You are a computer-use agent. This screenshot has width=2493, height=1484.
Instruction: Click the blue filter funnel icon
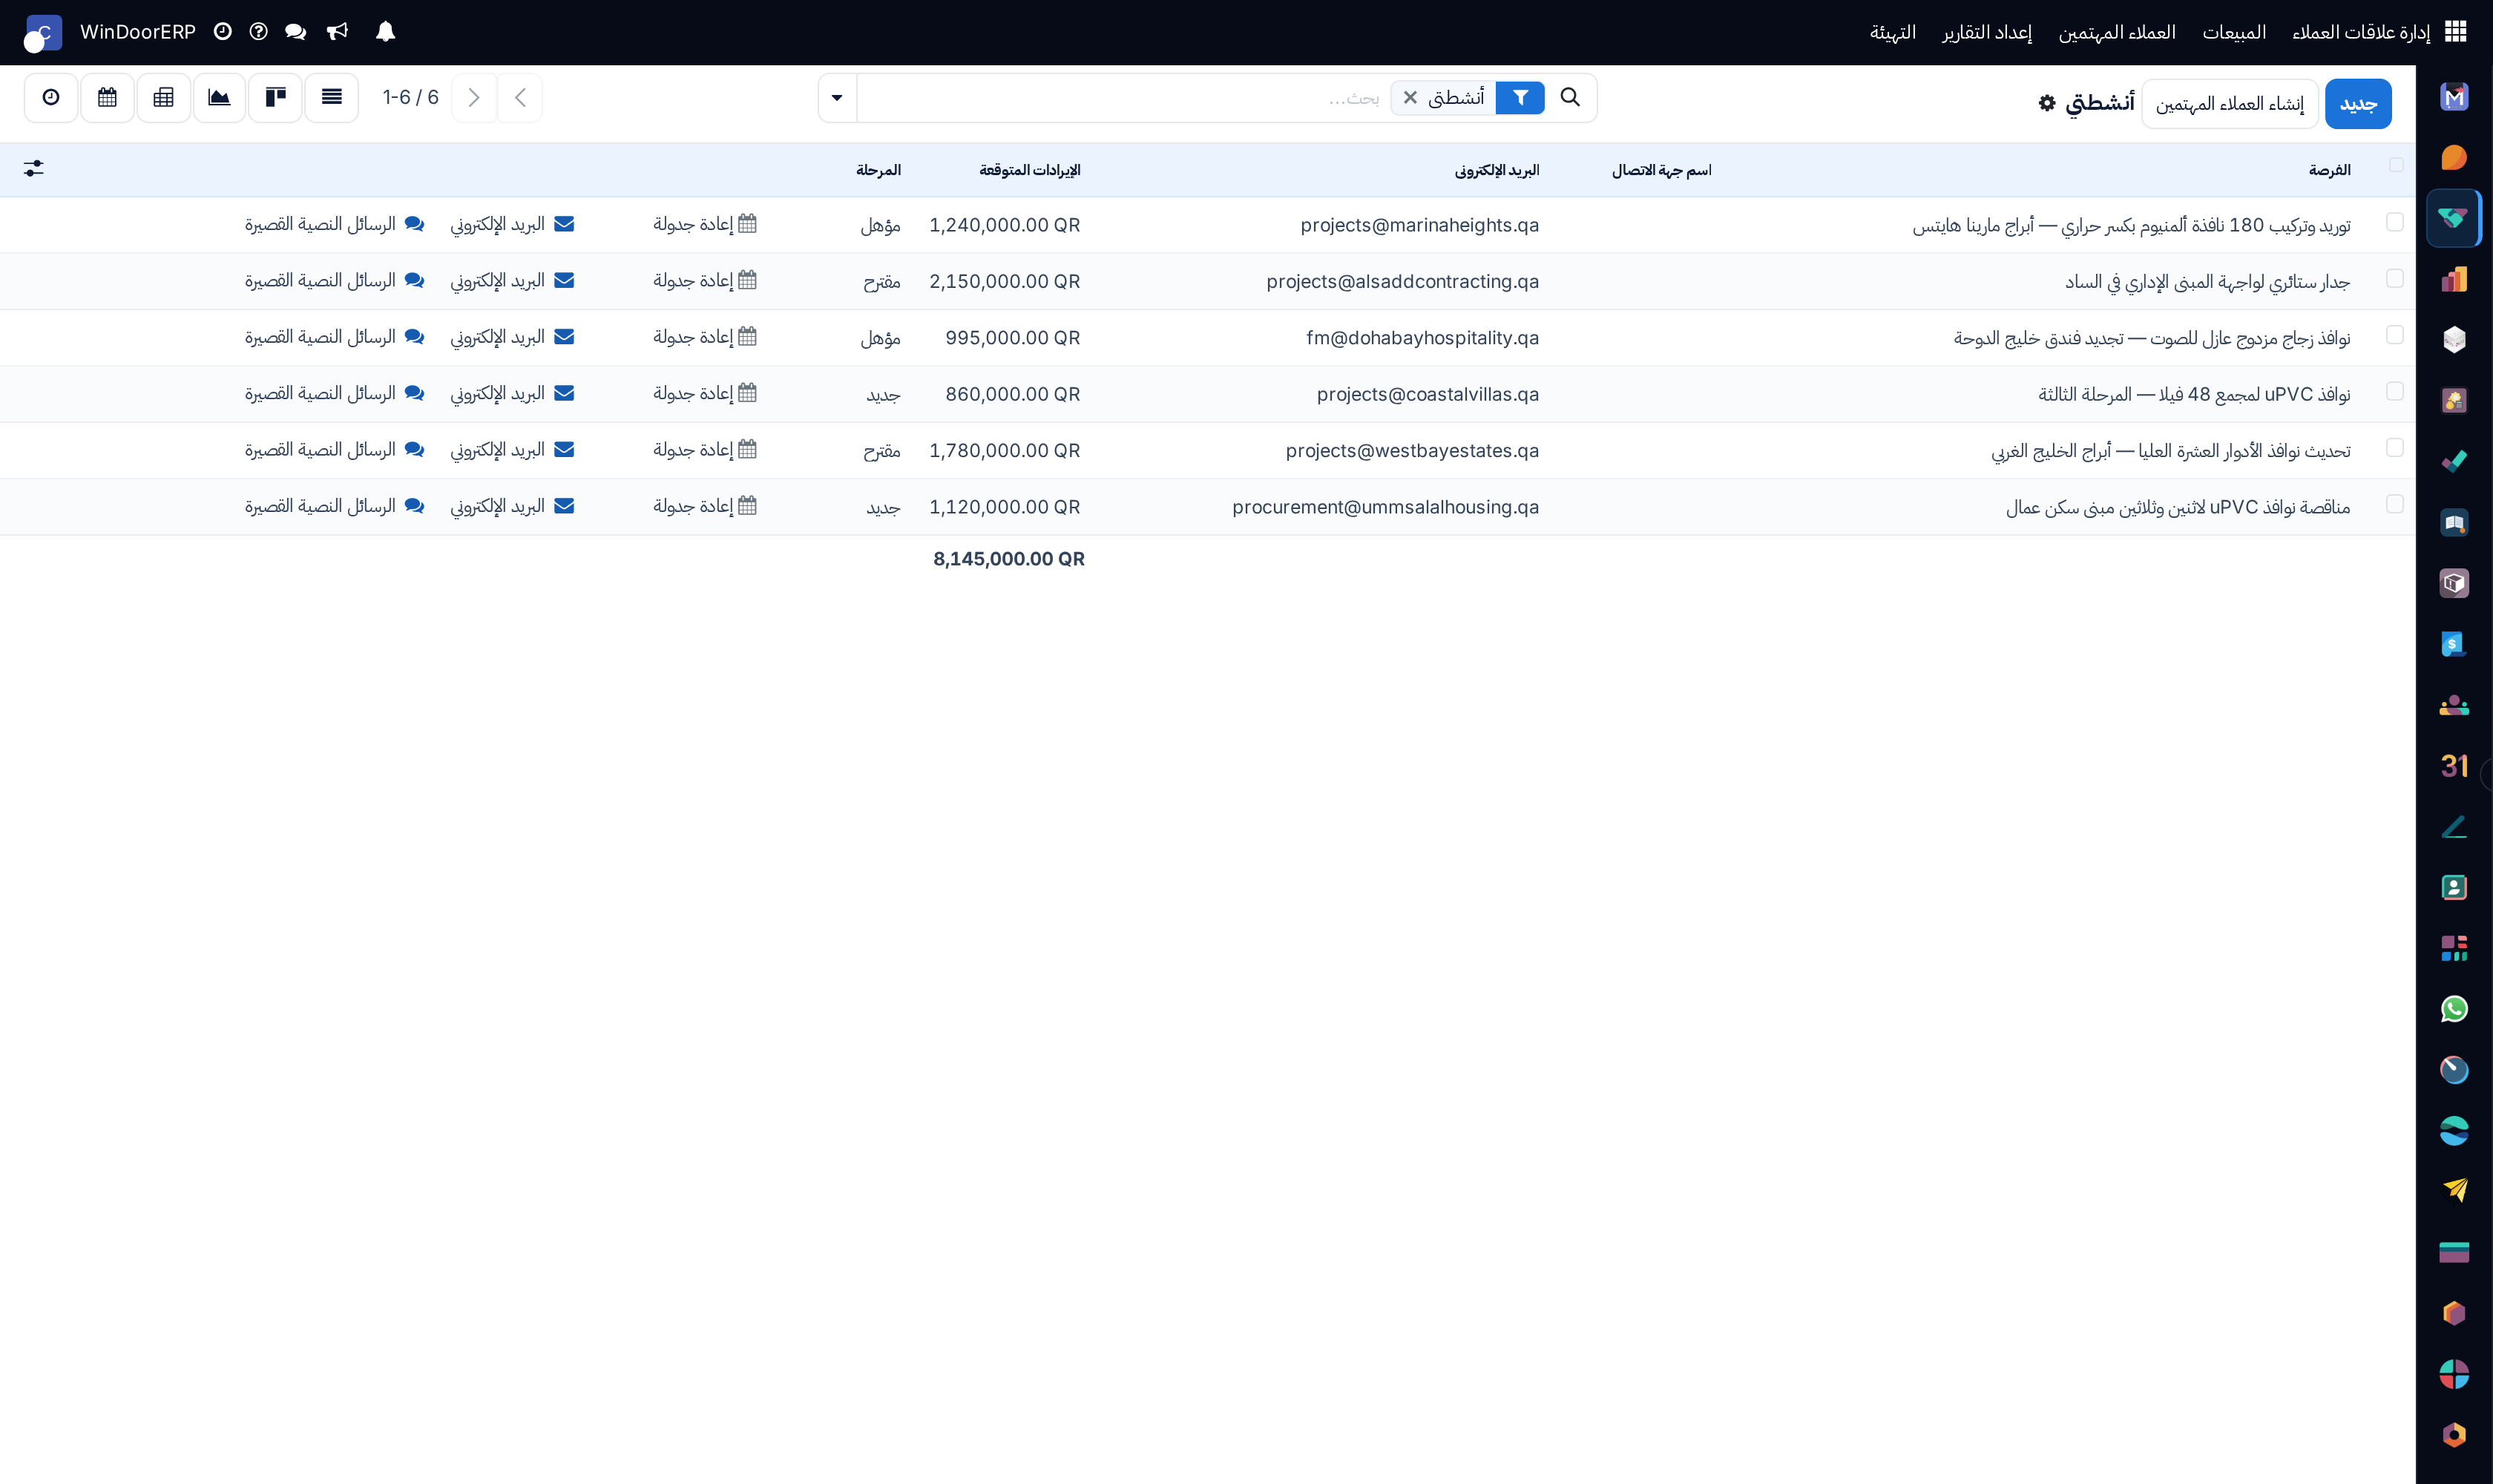(x=1520, y=98)
